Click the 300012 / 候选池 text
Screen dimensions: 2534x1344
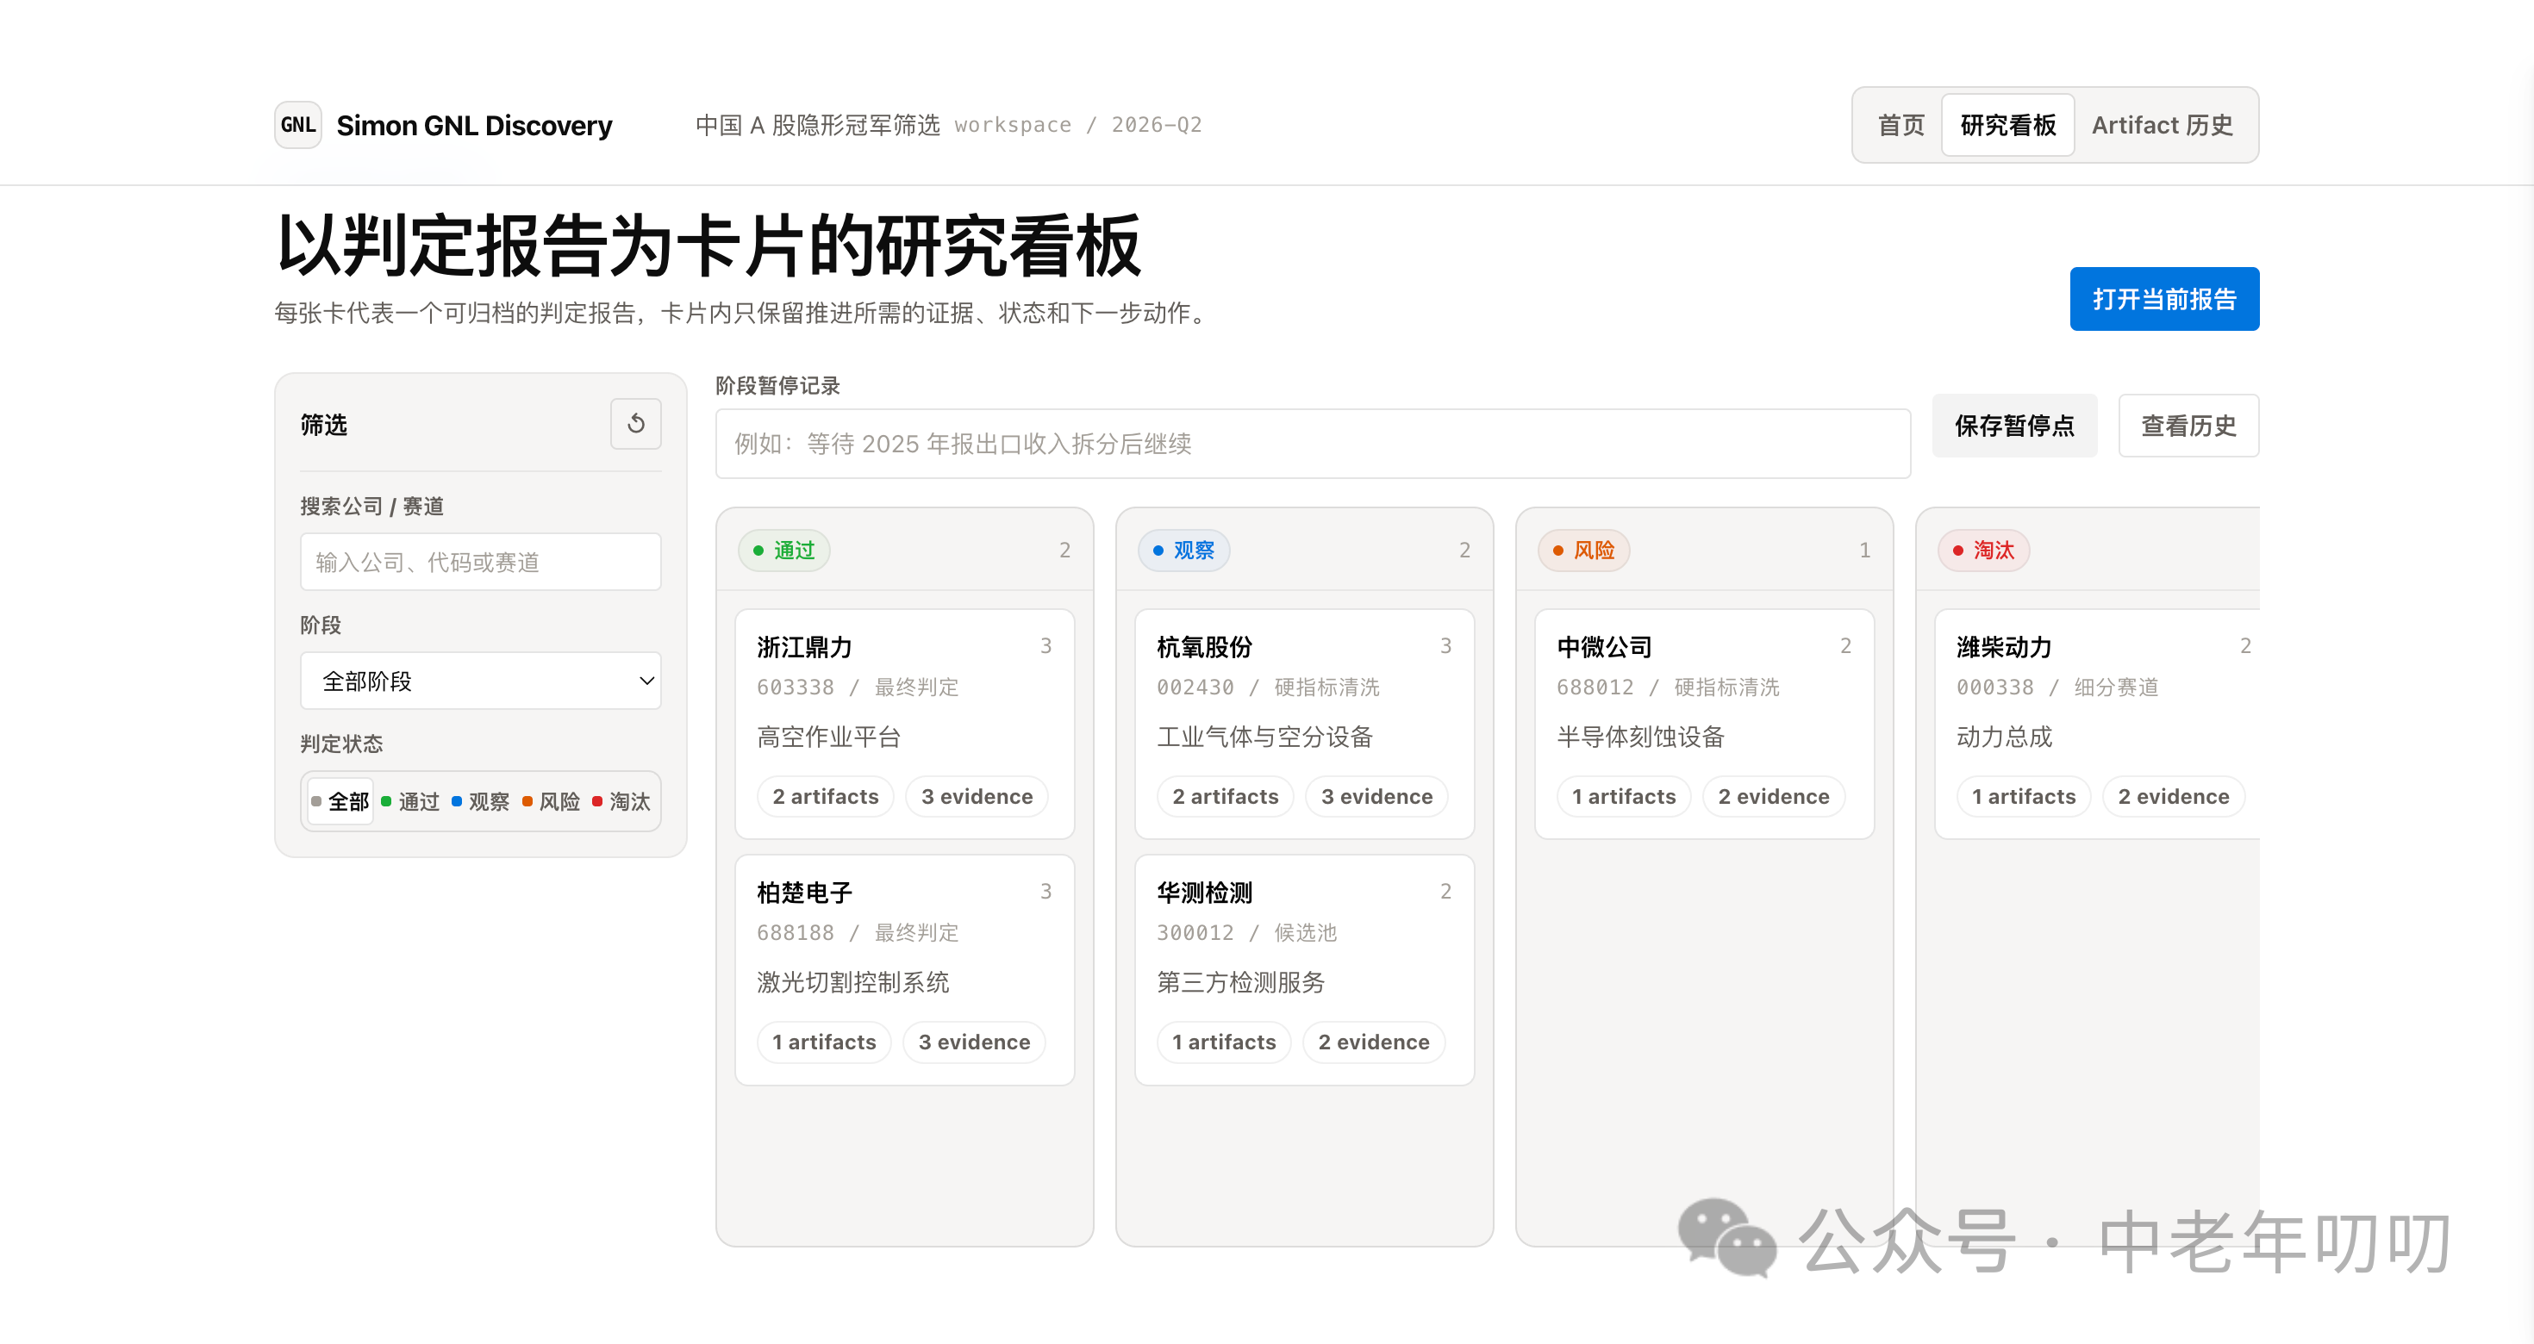tap(1246, 933)
